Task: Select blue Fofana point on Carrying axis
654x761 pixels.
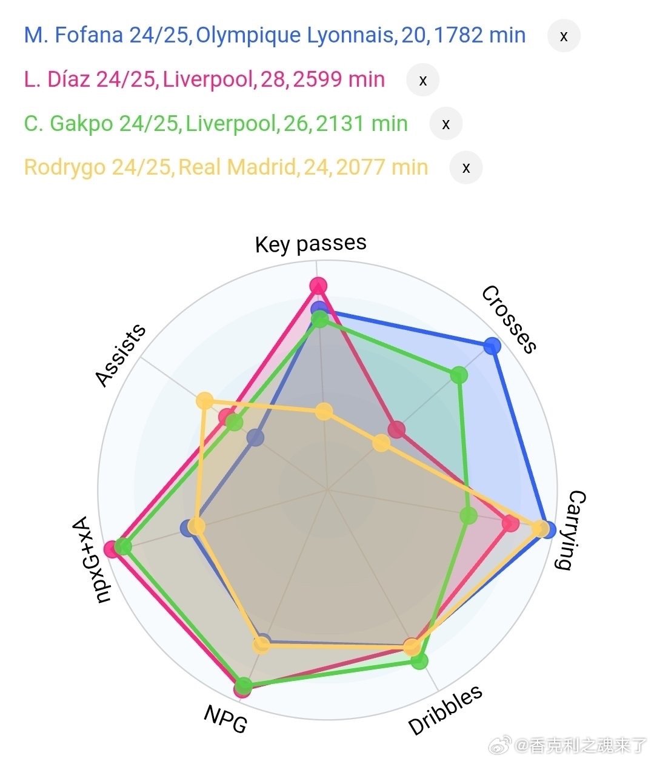Action: pos(547,529)
